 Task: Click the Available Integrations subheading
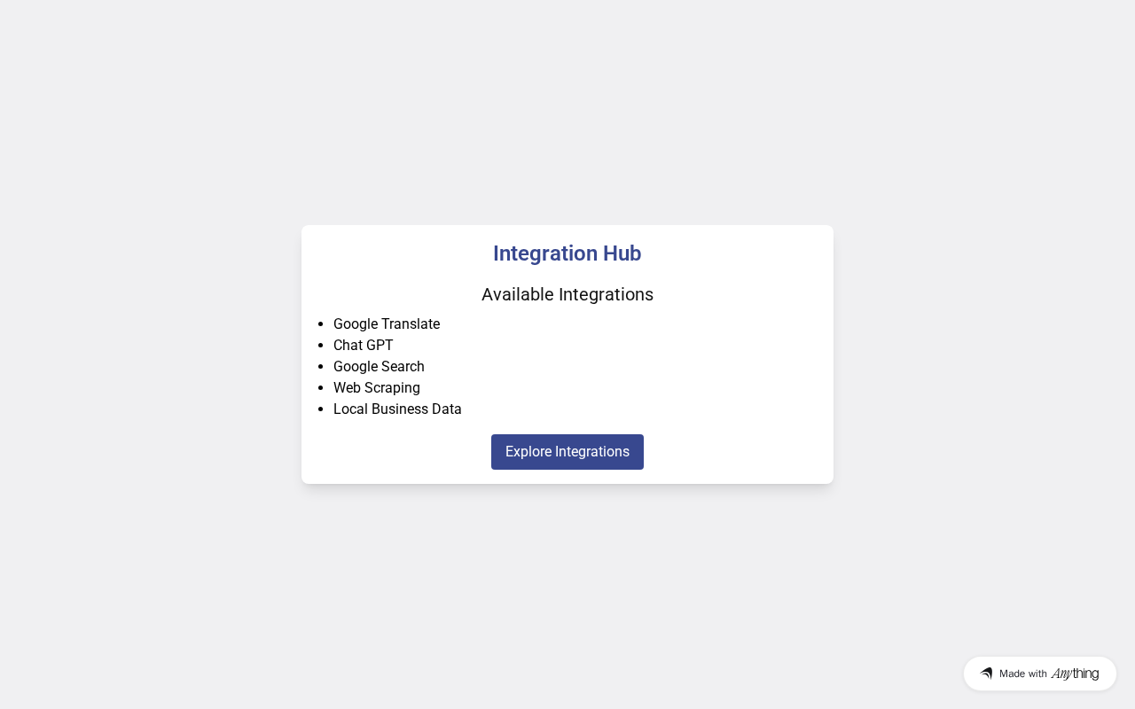(567, 294)
